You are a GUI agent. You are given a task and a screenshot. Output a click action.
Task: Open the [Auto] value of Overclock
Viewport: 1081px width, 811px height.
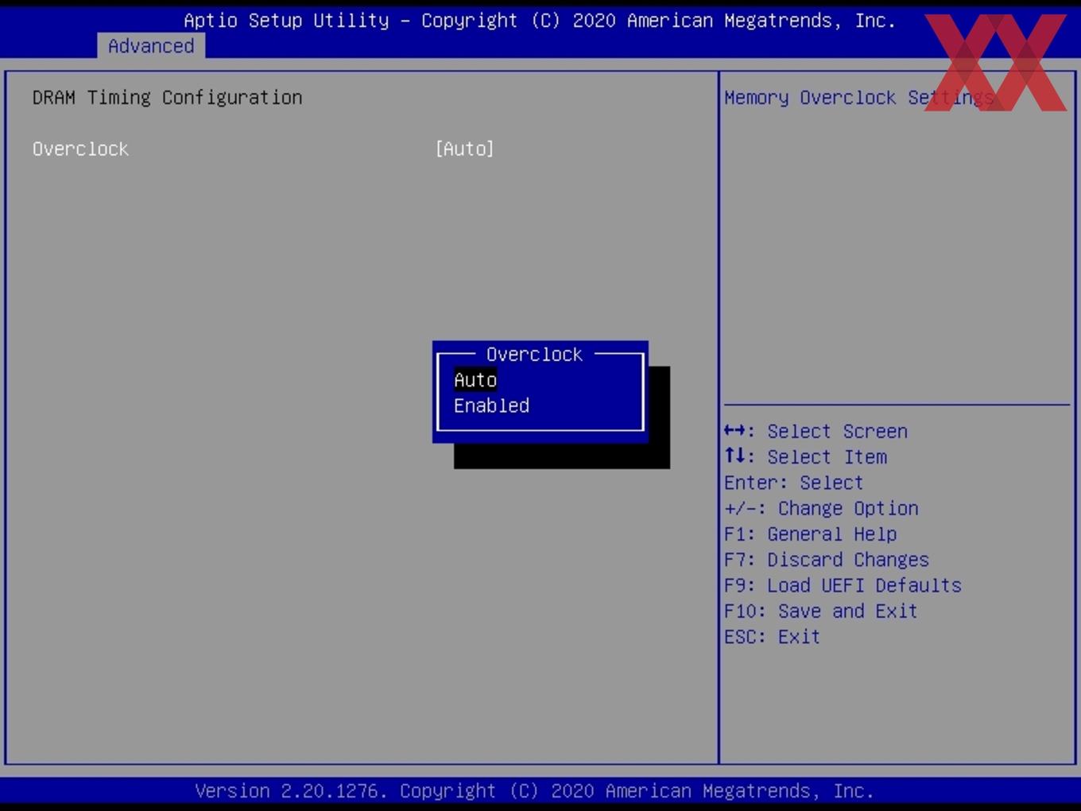tap(464, 149)
